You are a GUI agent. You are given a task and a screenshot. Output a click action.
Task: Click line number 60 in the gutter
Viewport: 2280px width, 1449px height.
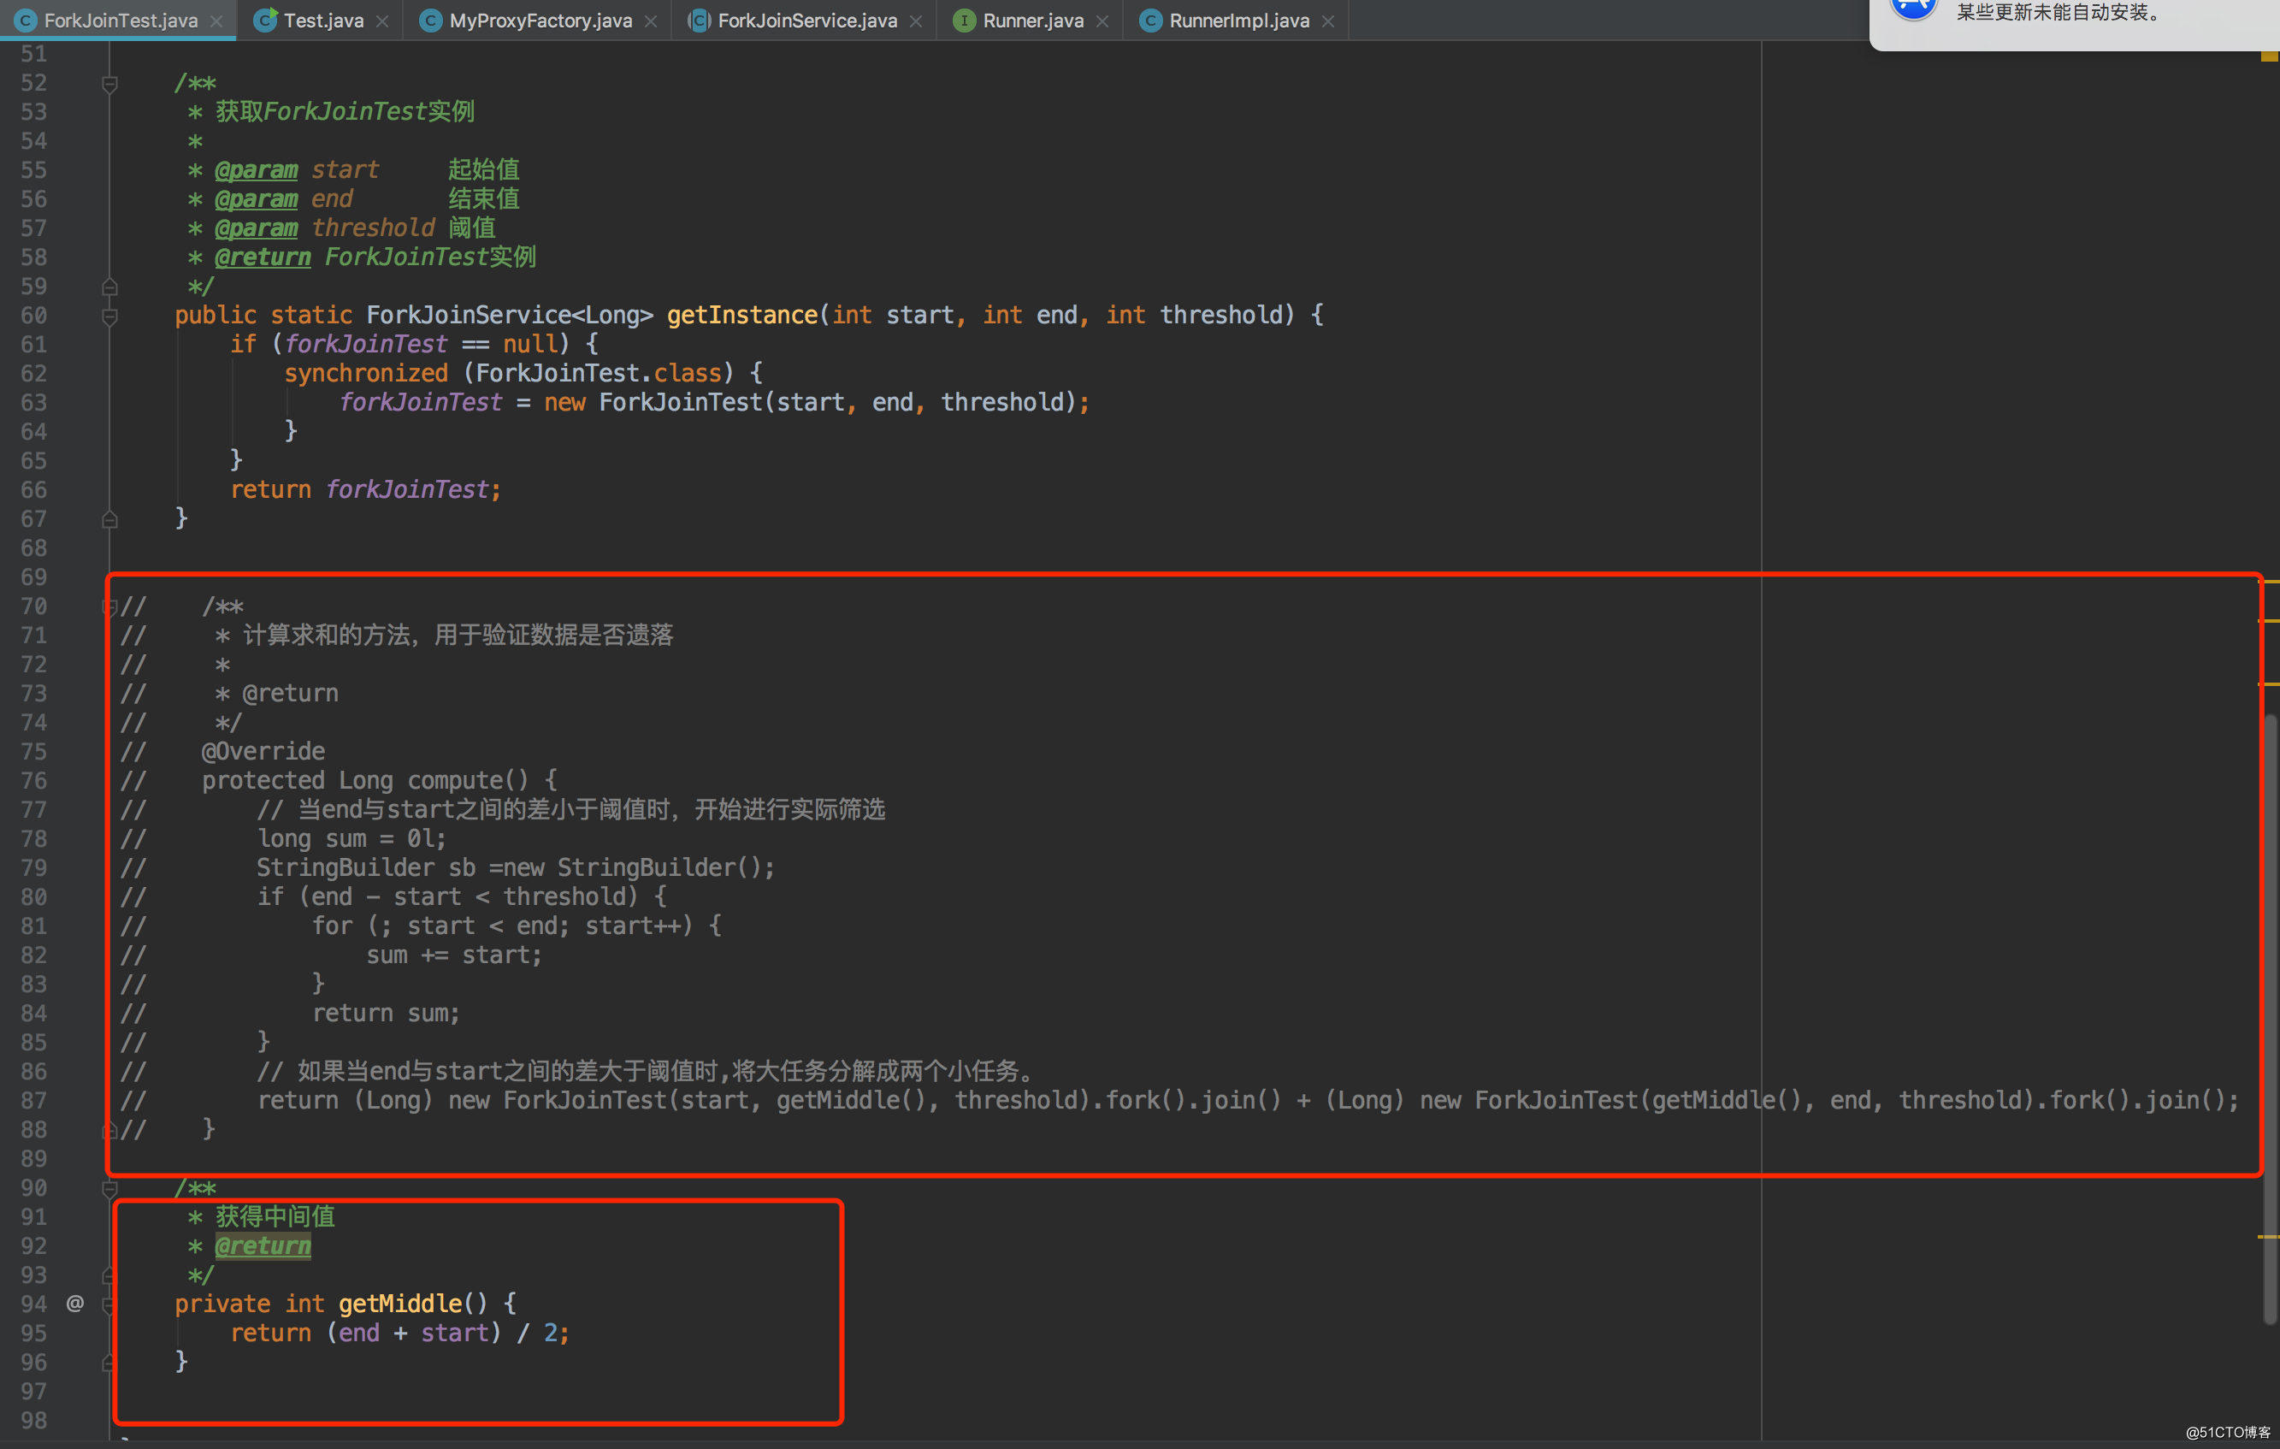[34, 316]
